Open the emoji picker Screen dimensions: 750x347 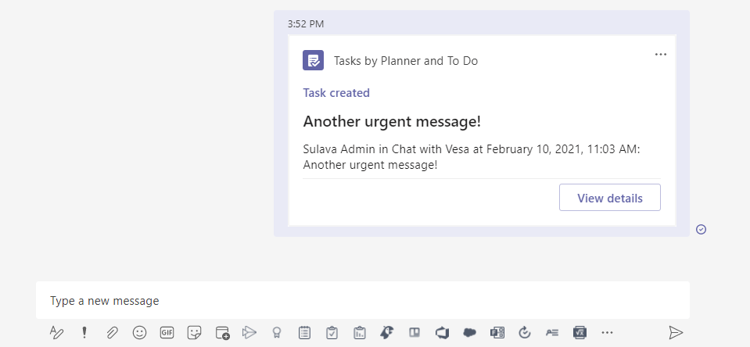coord(139,332)
